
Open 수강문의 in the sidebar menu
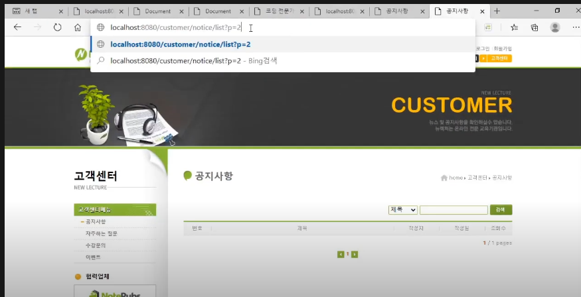96,245
